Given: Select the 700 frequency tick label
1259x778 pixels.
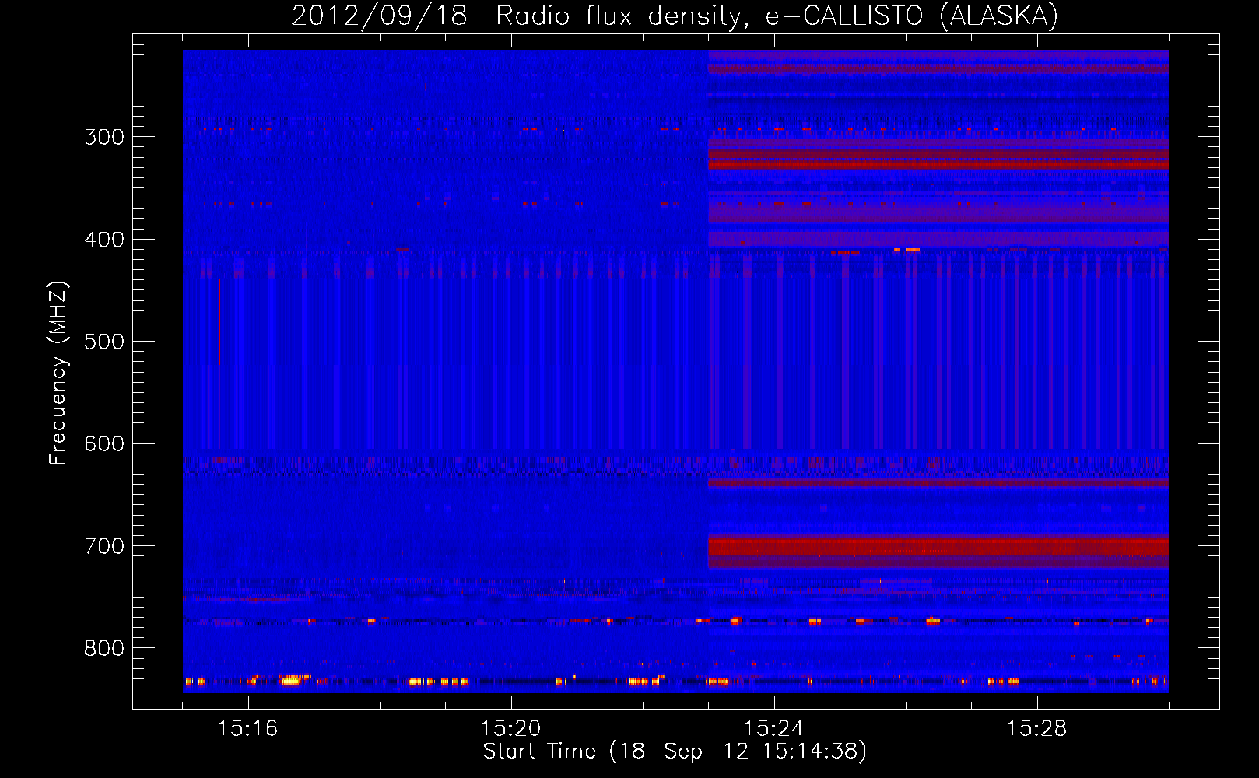Looking at the screenshot, I should tap(104, 546).
